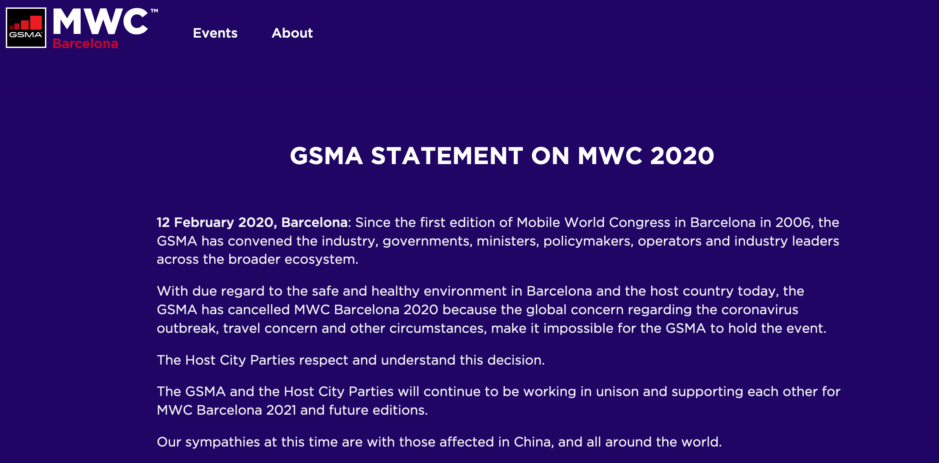The height and width of the screenshot is (463, 939).
Task: Click the Host City Parties respect sentence
Action: click(351, 360)
